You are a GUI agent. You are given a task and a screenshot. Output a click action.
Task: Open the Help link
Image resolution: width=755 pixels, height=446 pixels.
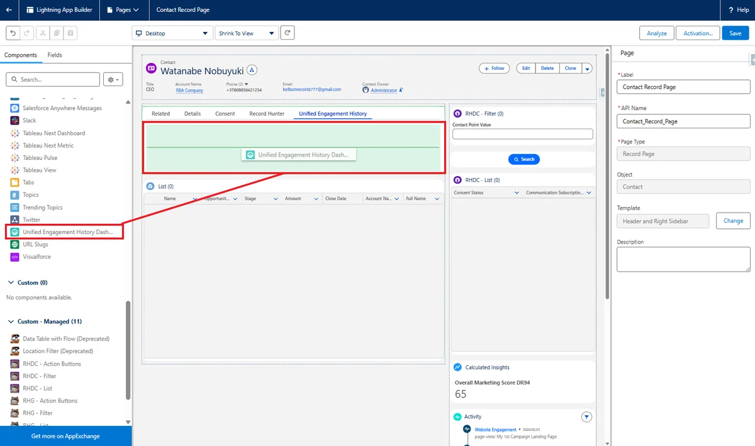tap(739, 10)
